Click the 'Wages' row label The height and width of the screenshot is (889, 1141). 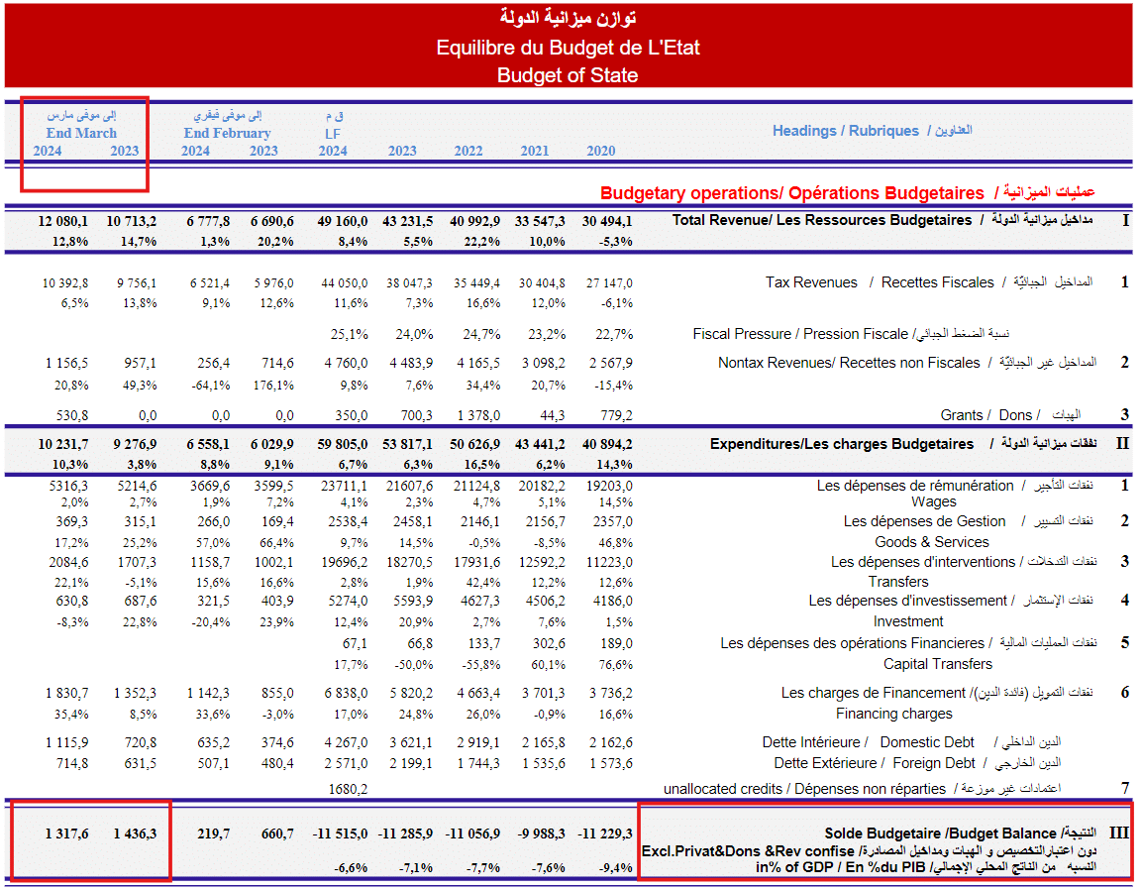[933, 501]
